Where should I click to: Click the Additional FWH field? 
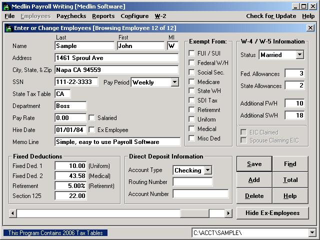(294, 103)
